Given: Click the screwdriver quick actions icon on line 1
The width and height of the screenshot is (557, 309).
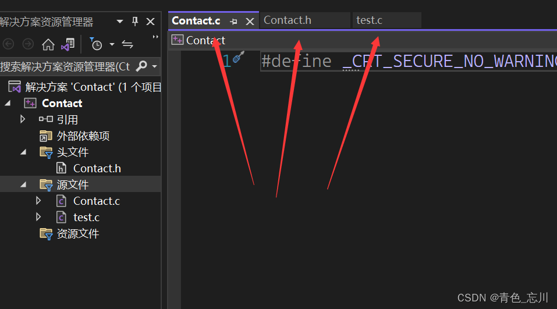Looking at the screenshot, I should (x=239, y=57).
